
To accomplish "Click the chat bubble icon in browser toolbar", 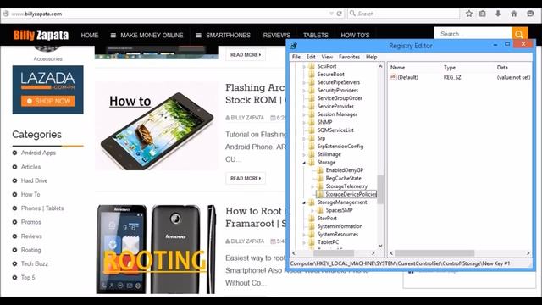I will pos(530,14).
